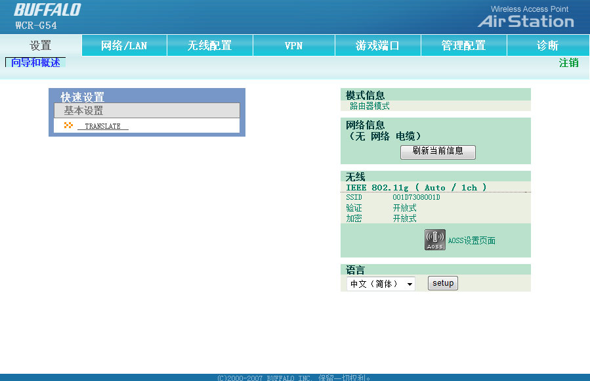Click the AOSS button icon
Screen dimensions: 590x381
click(x=434, y=240)
